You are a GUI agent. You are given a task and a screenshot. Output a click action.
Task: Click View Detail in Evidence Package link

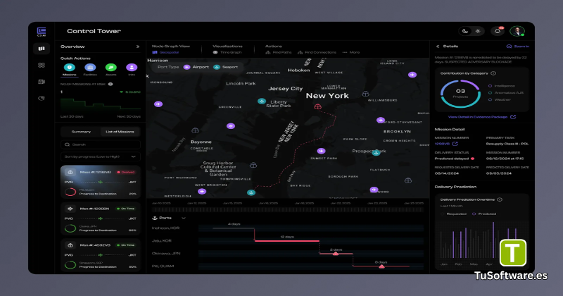click(x=482, y=117)
